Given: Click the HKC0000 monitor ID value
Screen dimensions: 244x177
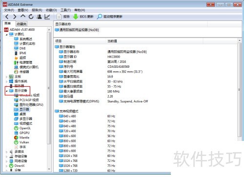Looking at the screenshot, I should (x=114, y=57).
